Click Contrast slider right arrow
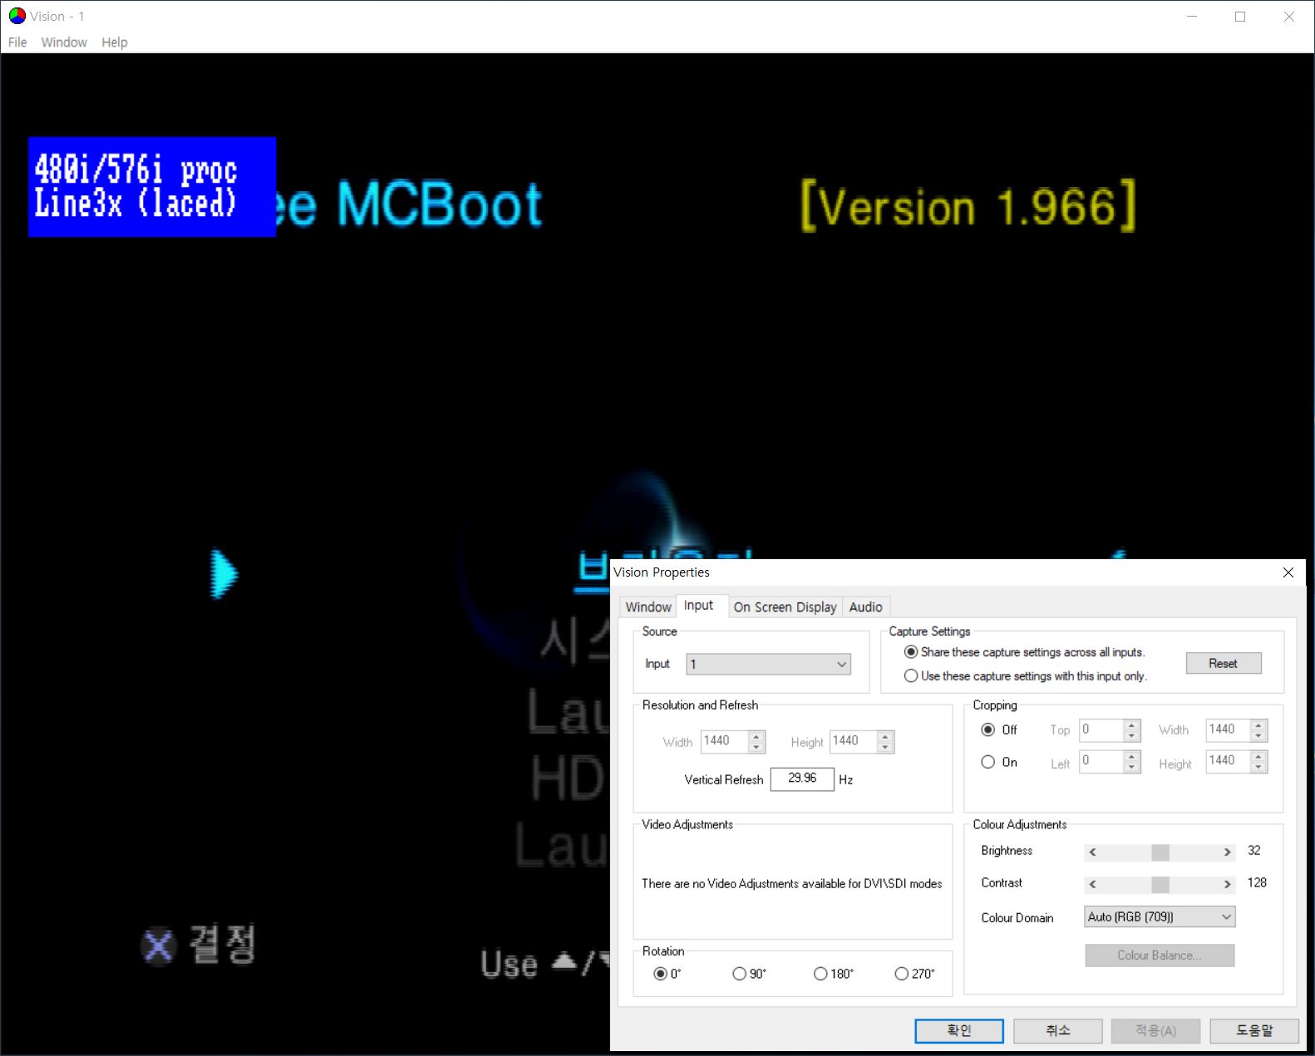1315x1056 pixels. [x=1227, y=884]
